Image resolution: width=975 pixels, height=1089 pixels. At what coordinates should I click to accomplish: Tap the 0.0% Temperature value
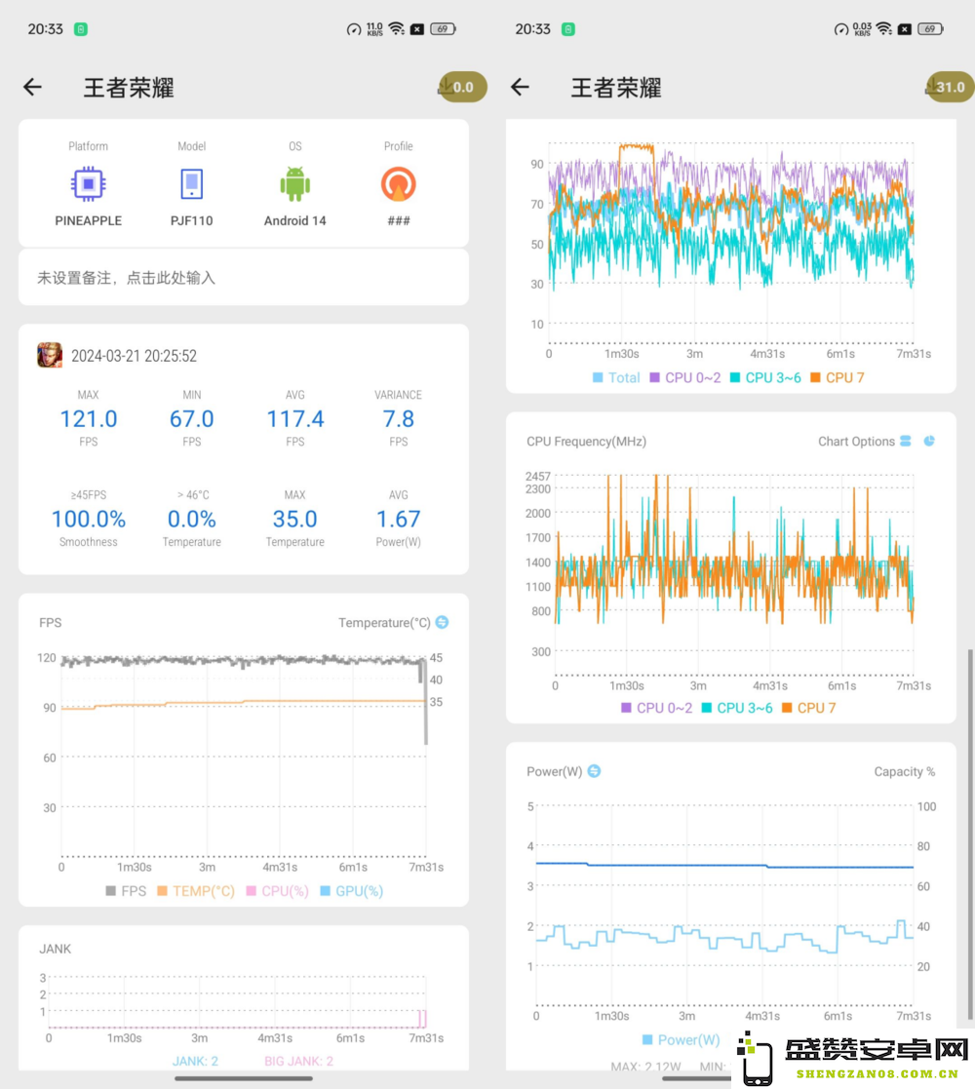coord(192,519)
